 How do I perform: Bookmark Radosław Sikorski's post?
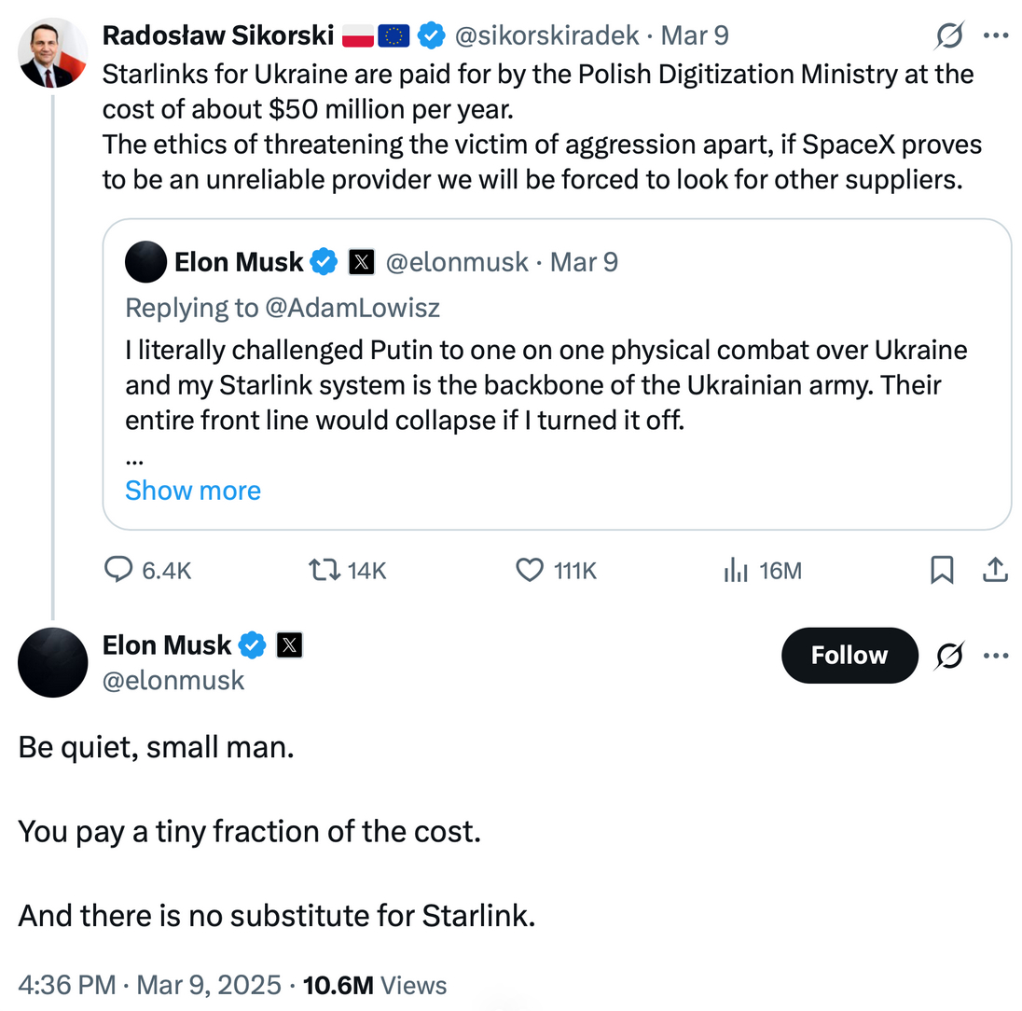(942, 570)
